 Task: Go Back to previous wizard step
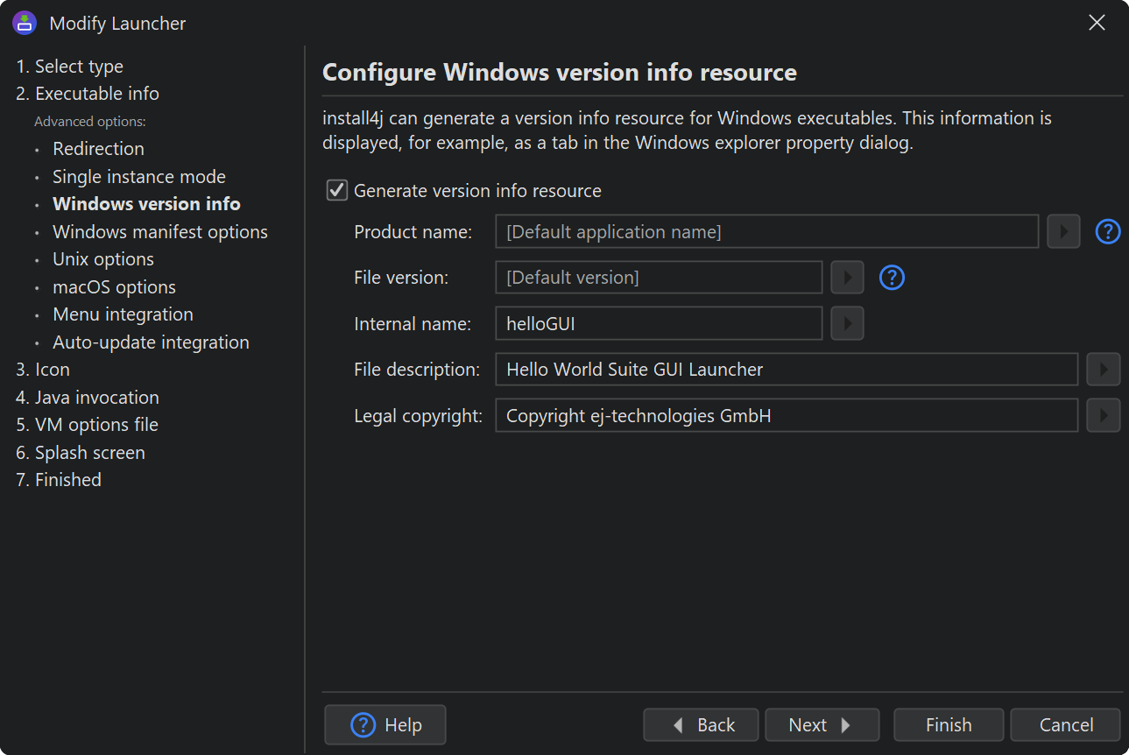[x=701, y=725]
